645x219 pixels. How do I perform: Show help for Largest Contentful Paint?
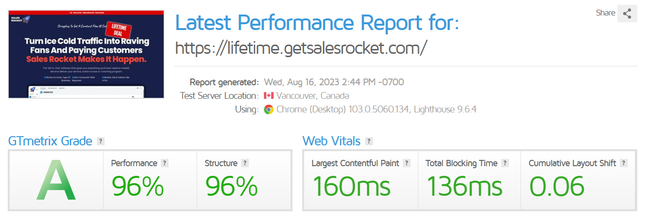[x=407, y=163]
